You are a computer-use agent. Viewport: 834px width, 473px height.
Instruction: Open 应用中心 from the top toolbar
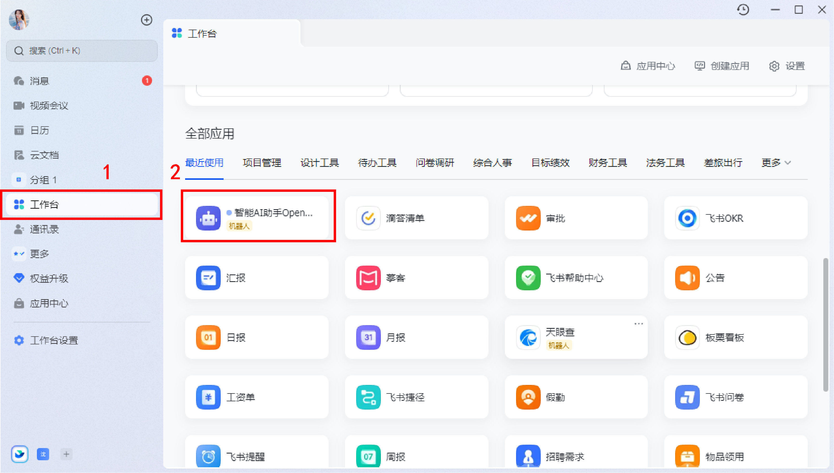pos(648,66)
